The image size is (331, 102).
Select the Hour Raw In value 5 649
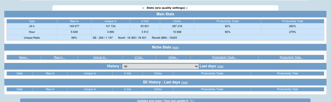tap(74, 32)
